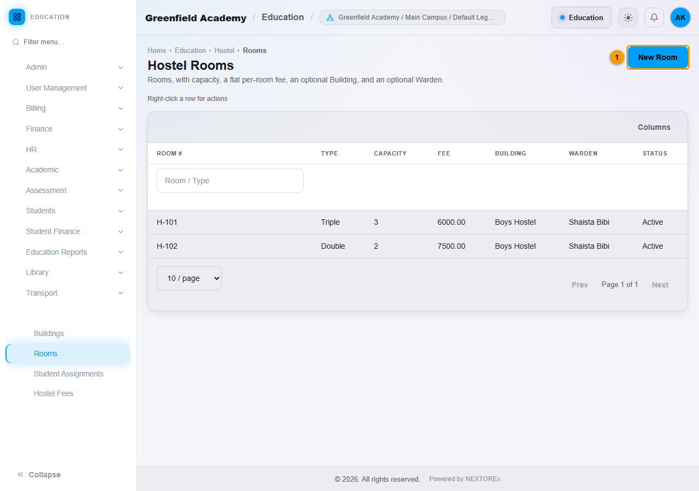Select room H-101 cell
The image size is (699, 491).
167,222
